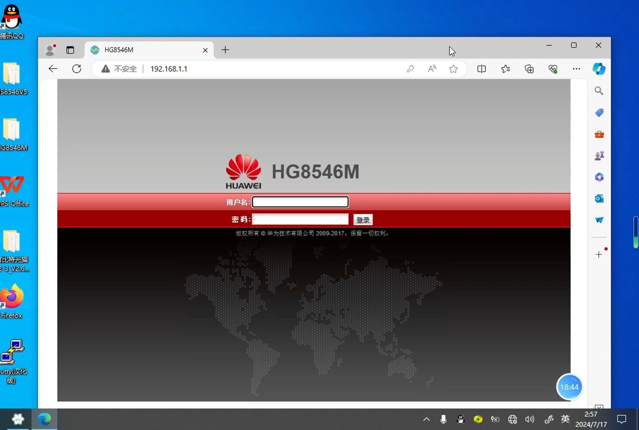Open the 腾讯QQ desktop shortcut
Image resolution: width=639 pixels, height=430 pixels.
click(12, 22)
